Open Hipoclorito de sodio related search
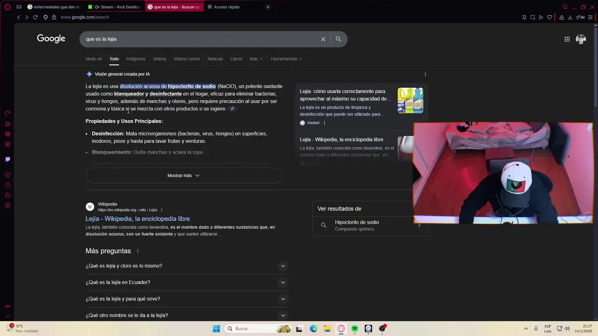Image resolution: width=598 pixels, height=336 pixels. [370, 225]
